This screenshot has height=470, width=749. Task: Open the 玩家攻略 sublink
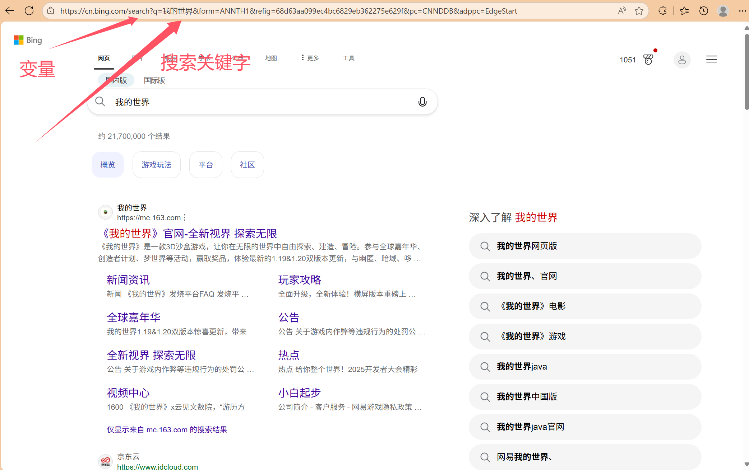(x=300, y=280)
